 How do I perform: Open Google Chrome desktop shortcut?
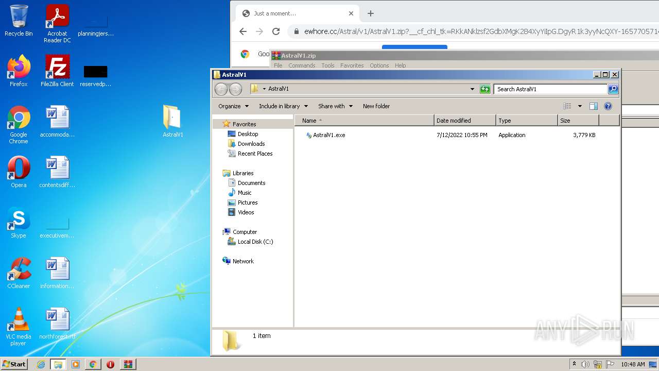19,125
